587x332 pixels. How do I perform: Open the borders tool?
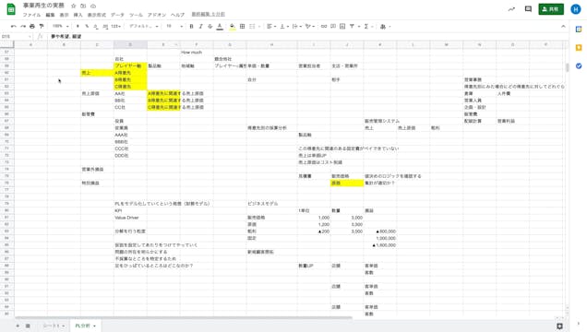click(242, 26)
